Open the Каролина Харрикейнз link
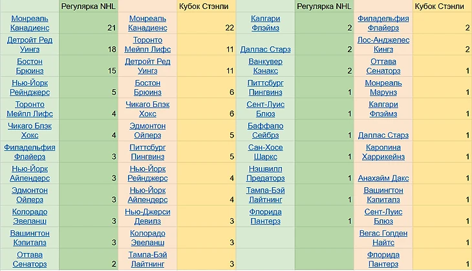 point(383,152)
